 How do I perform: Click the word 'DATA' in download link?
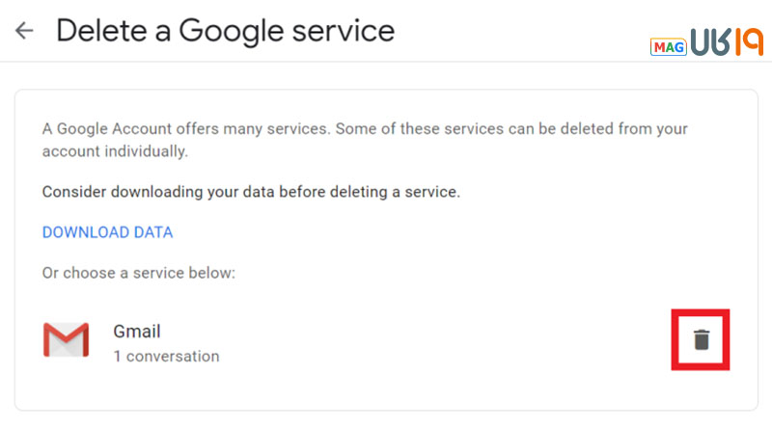(153, 232)
